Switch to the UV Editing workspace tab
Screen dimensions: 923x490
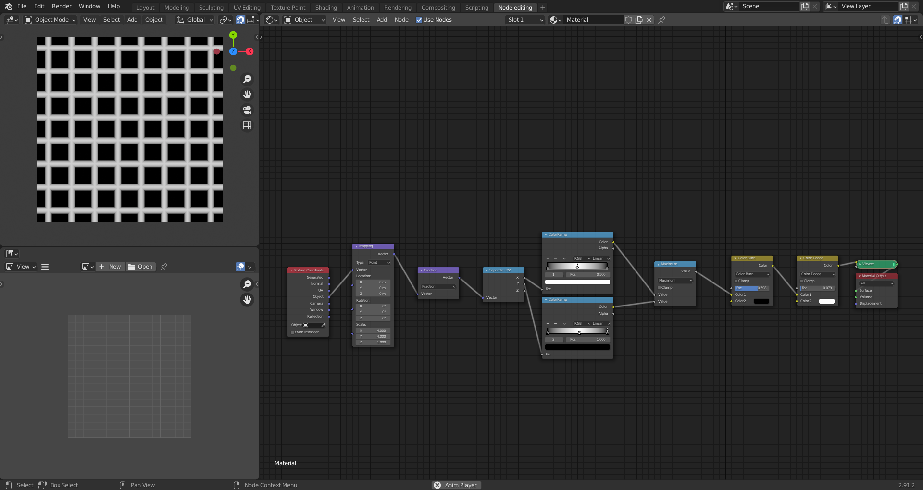click(x=247, y=8)
